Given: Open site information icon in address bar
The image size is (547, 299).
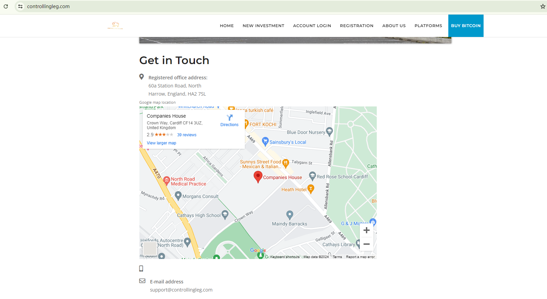Looking at the screenshot, I should 20,6.
